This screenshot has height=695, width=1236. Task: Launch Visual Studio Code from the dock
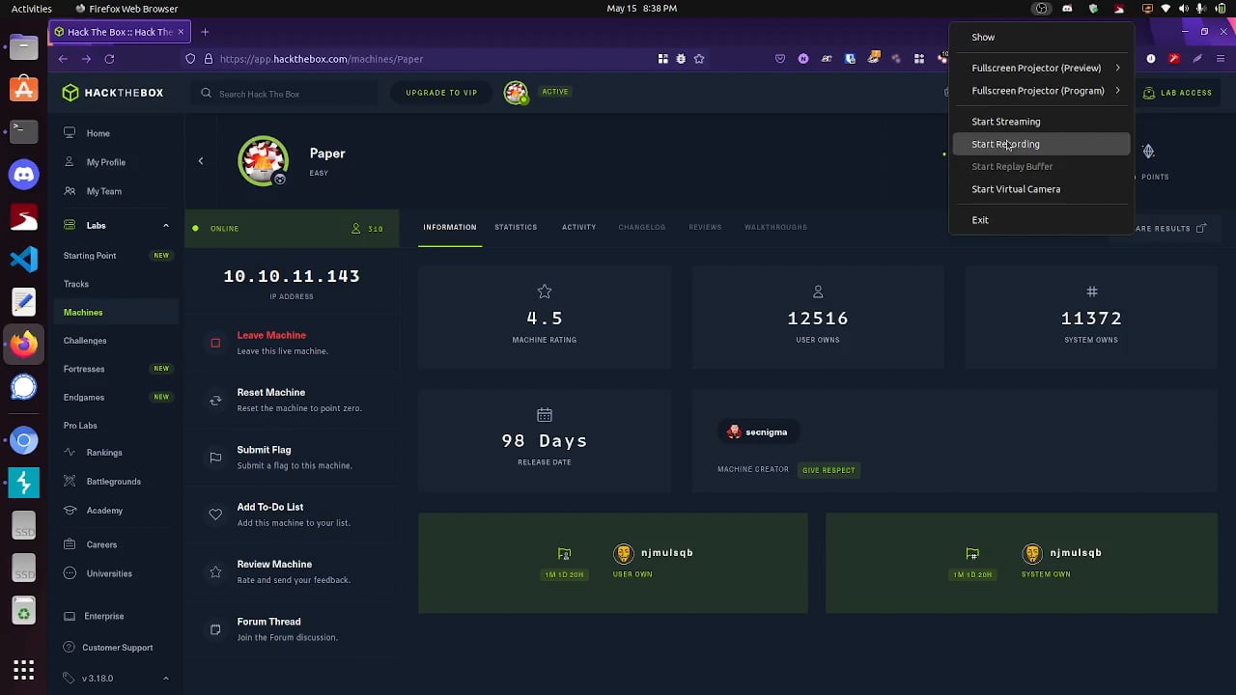[x=24, y=259]
